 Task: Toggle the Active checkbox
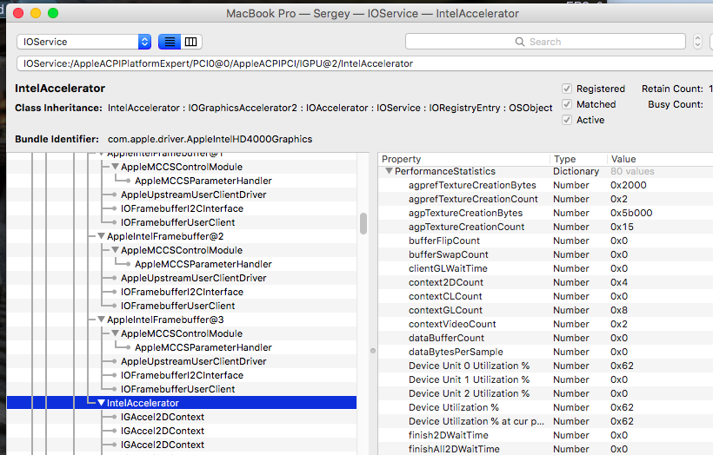567,120
